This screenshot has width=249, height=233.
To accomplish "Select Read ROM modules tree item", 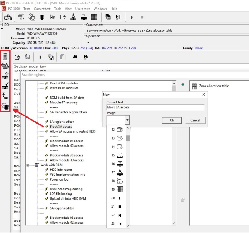I will pos(64,83).
